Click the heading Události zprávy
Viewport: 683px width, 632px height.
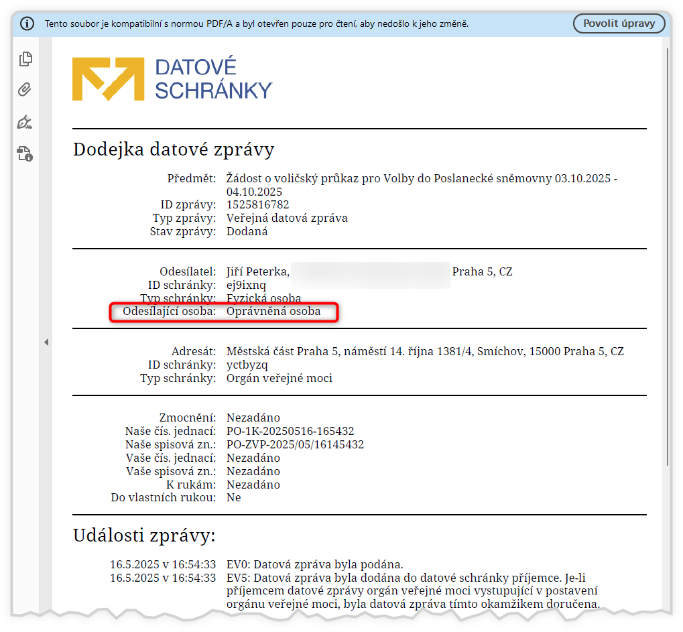pos(144,535)
